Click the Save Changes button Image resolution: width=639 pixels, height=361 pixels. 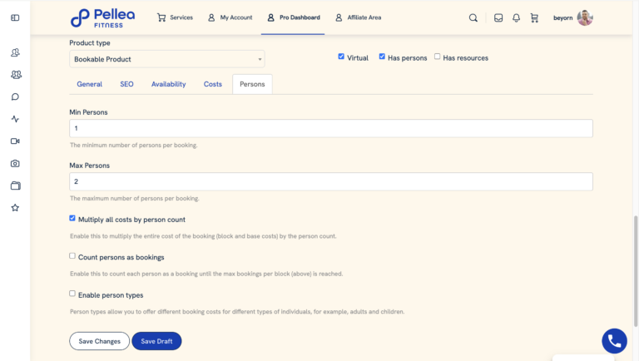(x=100, y=341)
